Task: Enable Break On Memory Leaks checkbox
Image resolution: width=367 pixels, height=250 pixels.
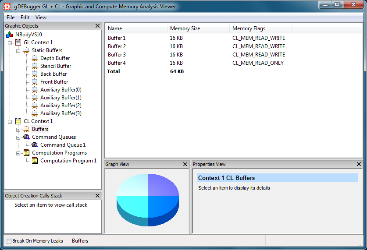Action: click(8, 241)
